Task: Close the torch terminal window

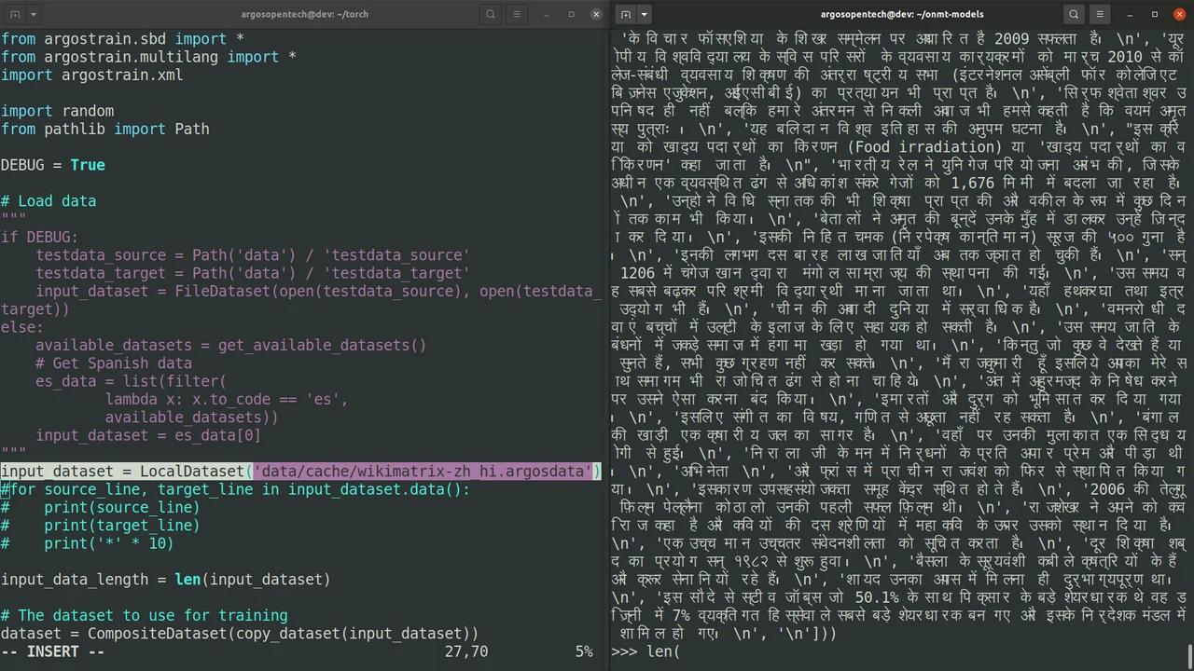Action: [x=596, y=14]
